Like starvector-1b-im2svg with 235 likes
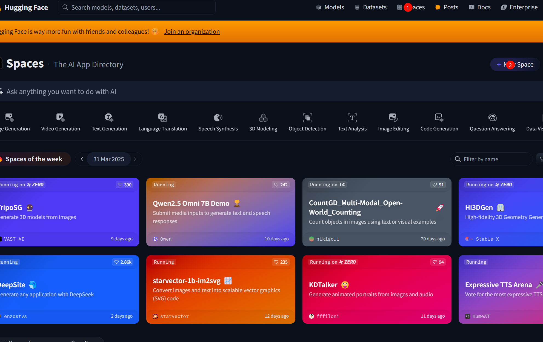543x342 pixels. (x=281, y=262)
